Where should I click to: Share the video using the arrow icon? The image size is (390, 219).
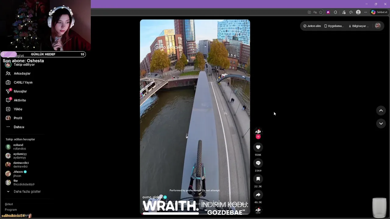(258, 195)
